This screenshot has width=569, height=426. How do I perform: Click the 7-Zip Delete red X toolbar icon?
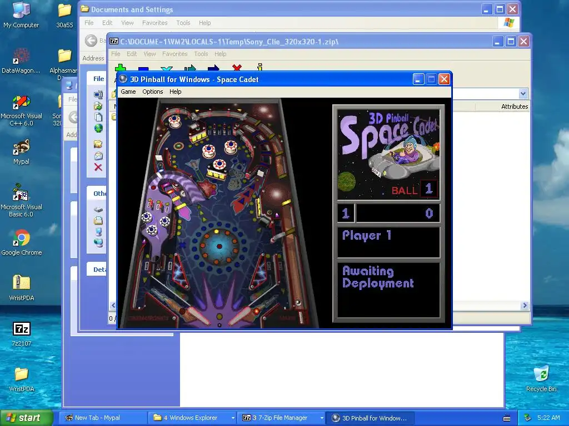pyautogui.click(x=237, y=67)
